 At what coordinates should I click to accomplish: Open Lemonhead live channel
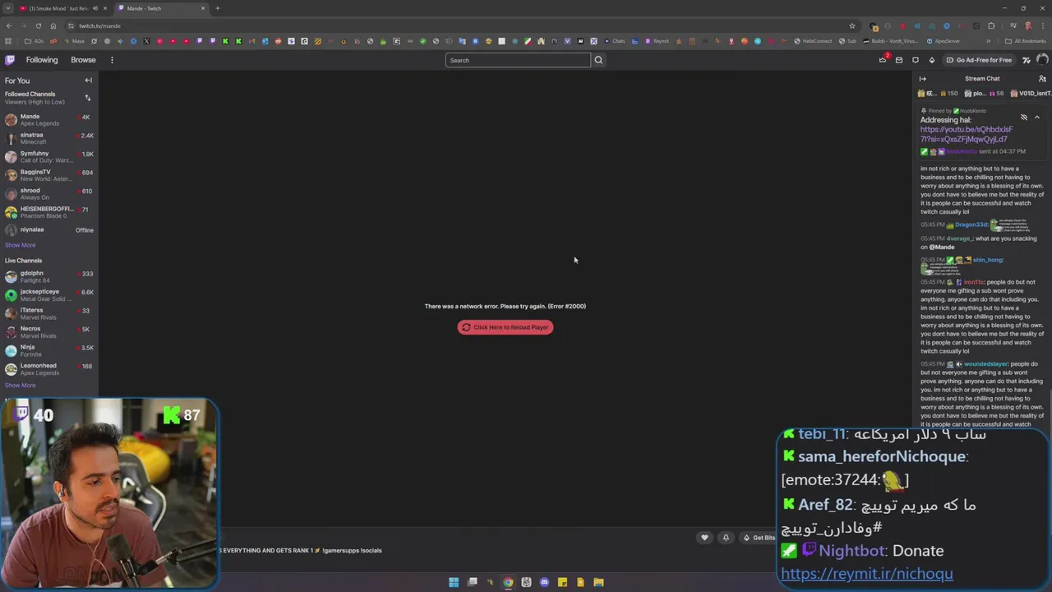click(x=49, y=369)
